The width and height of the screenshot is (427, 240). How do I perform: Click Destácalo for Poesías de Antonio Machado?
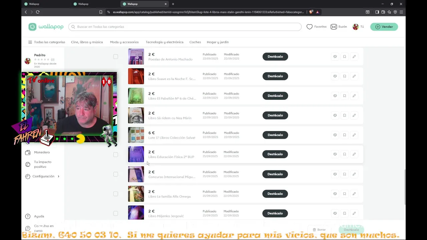(x=275, y=57)
